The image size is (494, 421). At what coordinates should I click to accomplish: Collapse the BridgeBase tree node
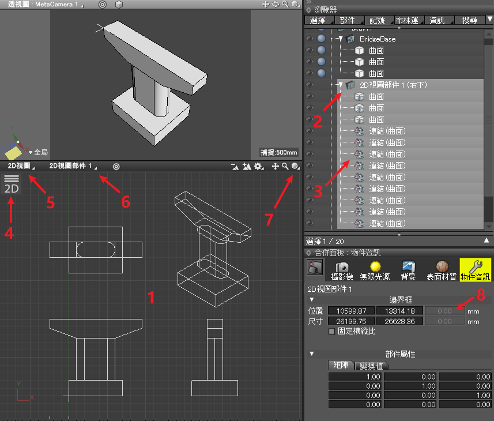click(x=341, y=39)
